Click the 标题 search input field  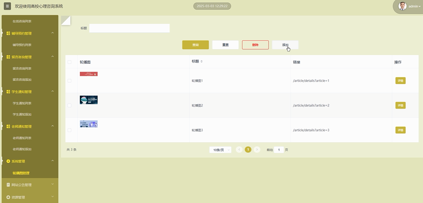(129, 28)
